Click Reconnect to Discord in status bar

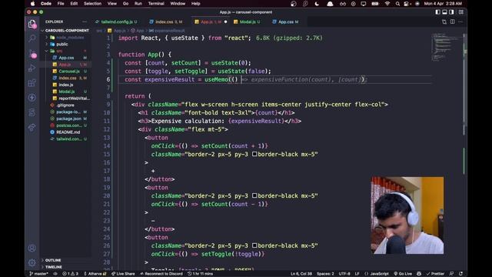tap(161, 274)
